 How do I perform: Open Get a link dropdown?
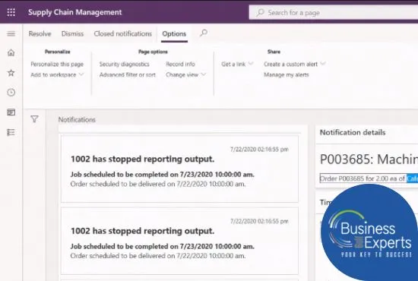(237, 65)
